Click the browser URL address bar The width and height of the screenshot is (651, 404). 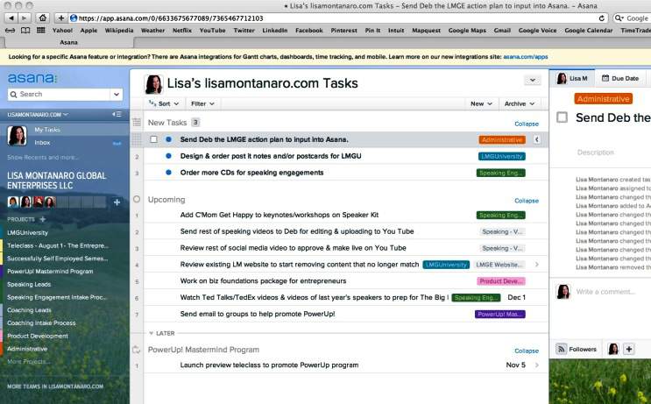pyautogui.click(x=334, y=18)
